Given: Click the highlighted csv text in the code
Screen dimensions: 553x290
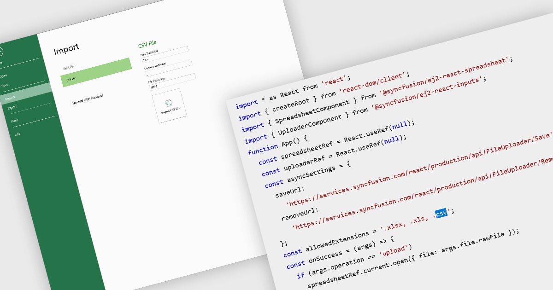Looking at the screenshot, I should tap(441, 214).
